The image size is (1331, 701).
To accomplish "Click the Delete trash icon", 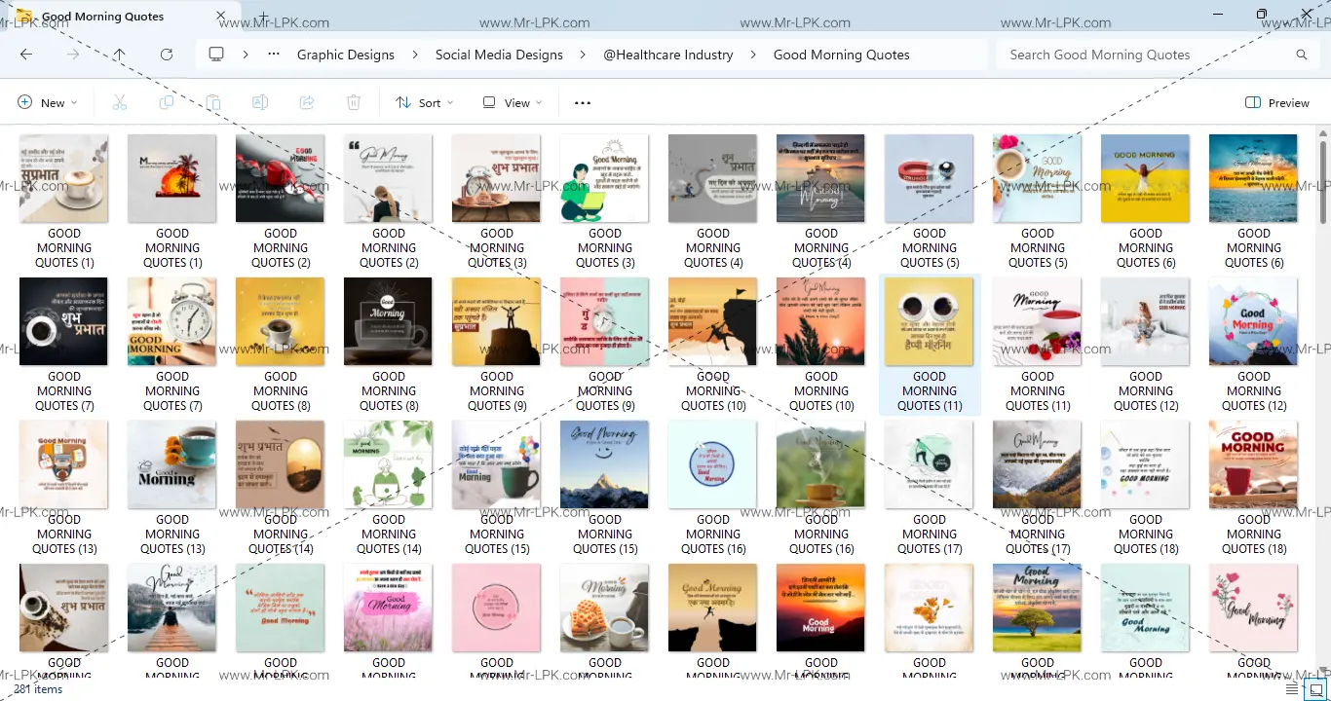I will [x=354, y=102].
